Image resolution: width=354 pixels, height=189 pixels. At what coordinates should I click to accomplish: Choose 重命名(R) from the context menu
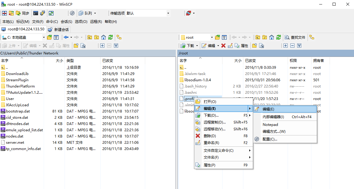tap(223, 143)
